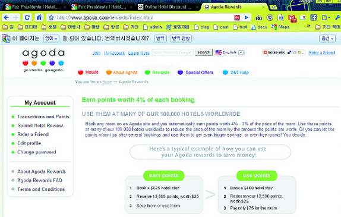Open the Hotels navigation tab
Screen dimensions: 341x217
pyautogui.click(x=88, y=73)
